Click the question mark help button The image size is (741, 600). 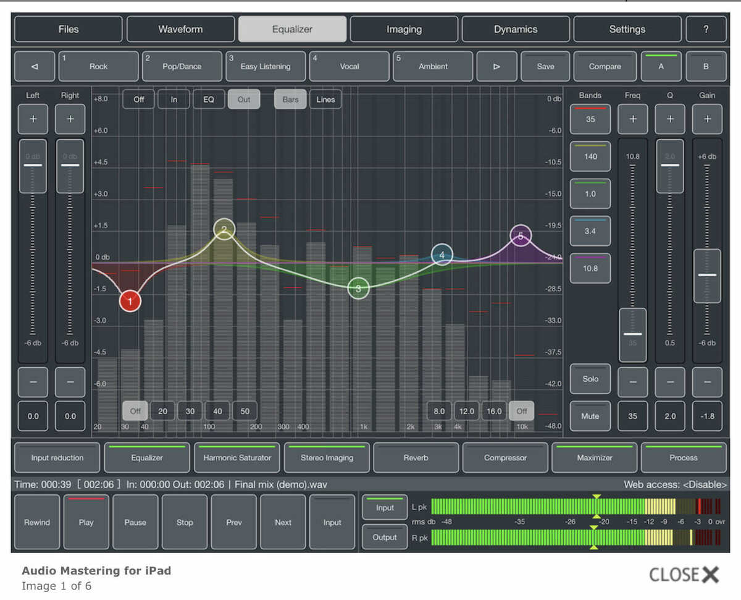pos(706,29)
